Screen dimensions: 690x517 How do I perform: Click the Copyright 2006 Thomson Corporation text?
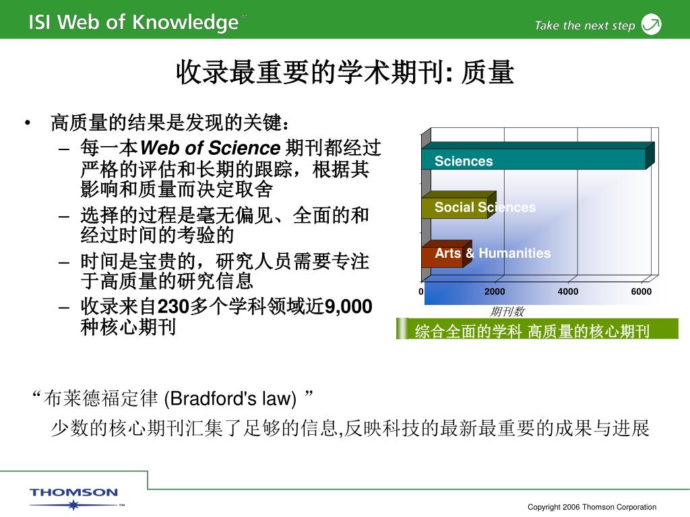pos(592,507)
